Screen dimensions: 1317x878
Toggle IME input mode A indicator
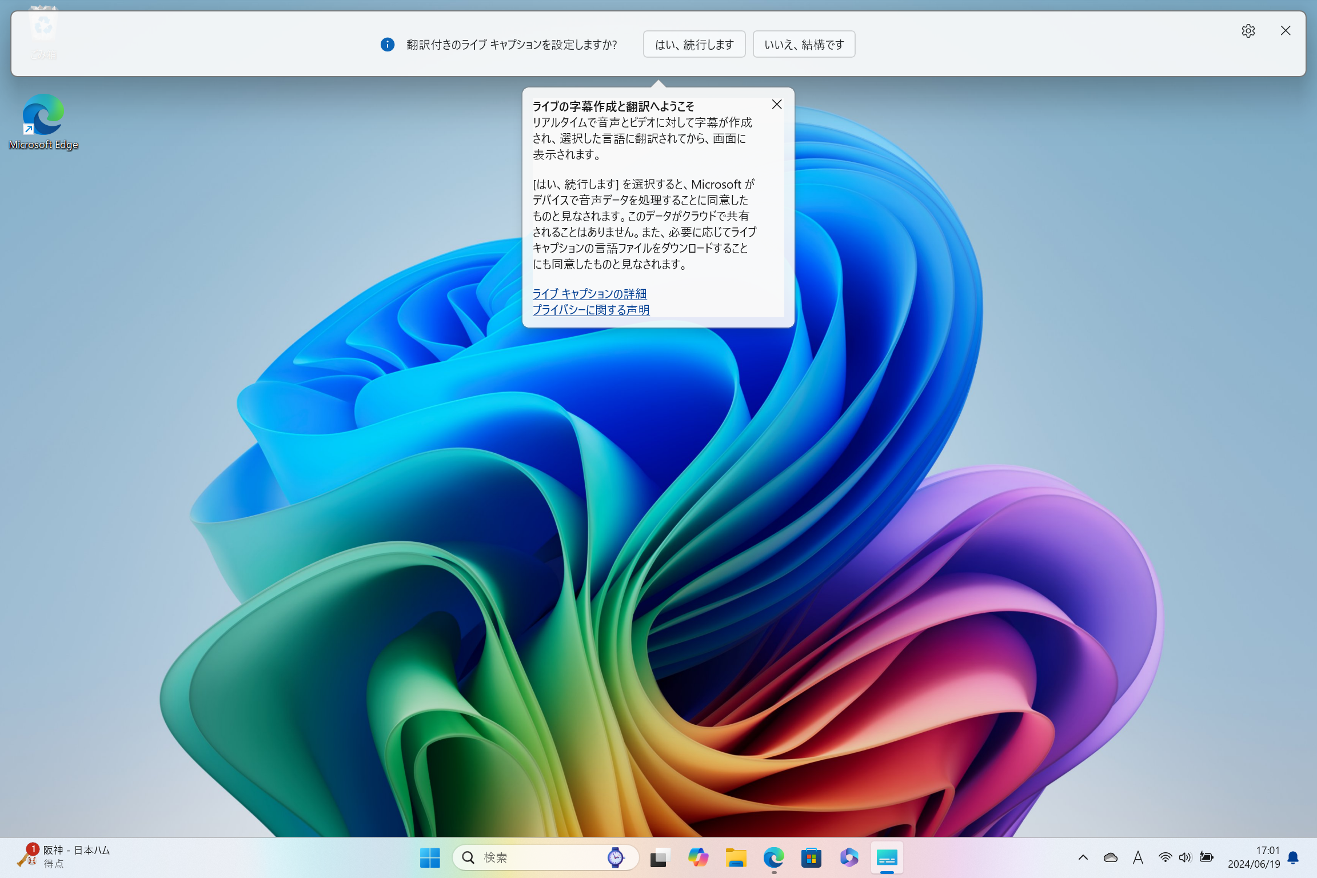pos(1138,857)
